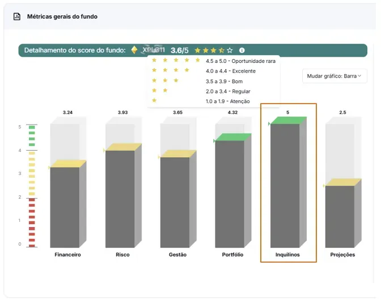Click the info icon next to star rating
Screen dimensions: 381x304
(242, 50)
